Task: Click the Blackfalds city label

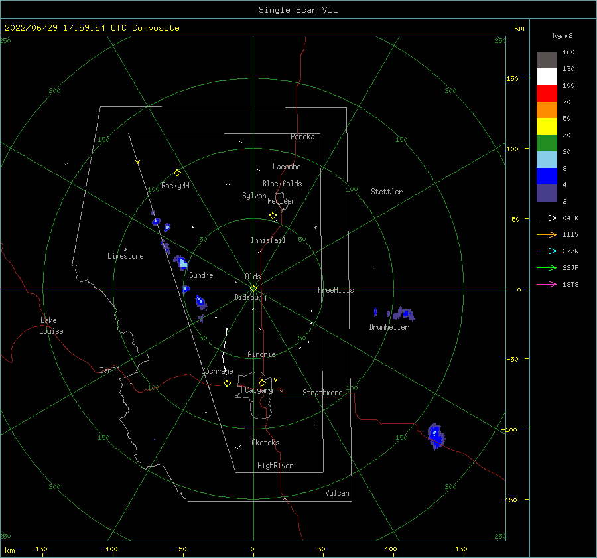Action: [282, 184]
